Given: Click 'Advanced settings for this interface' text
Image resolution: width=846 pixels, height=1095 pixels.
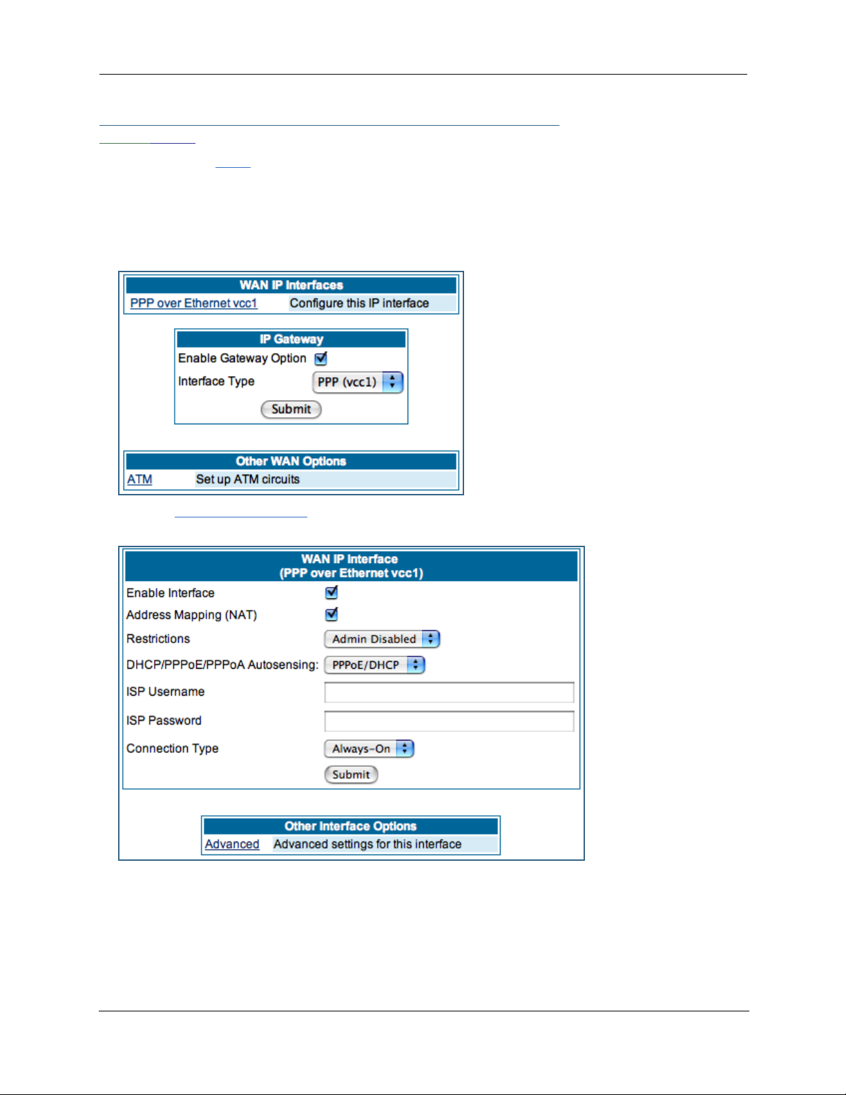Looking at the screenshot, I should tap(367, 844).
